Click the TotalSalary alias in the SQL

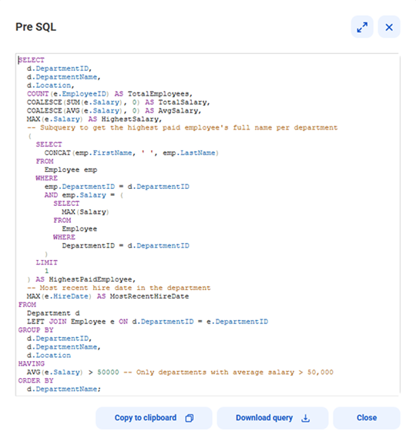pyautogui.click(x=183, y=103)
